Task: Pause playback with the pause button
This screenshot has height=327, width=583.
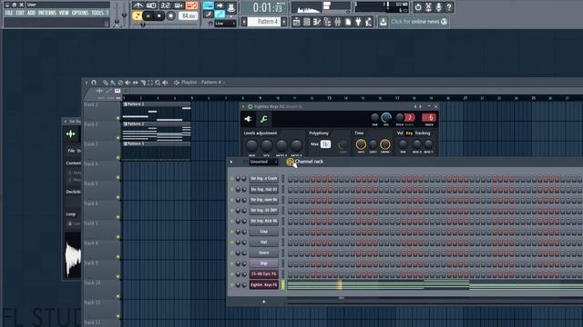Action: click(x=148, y=16)
